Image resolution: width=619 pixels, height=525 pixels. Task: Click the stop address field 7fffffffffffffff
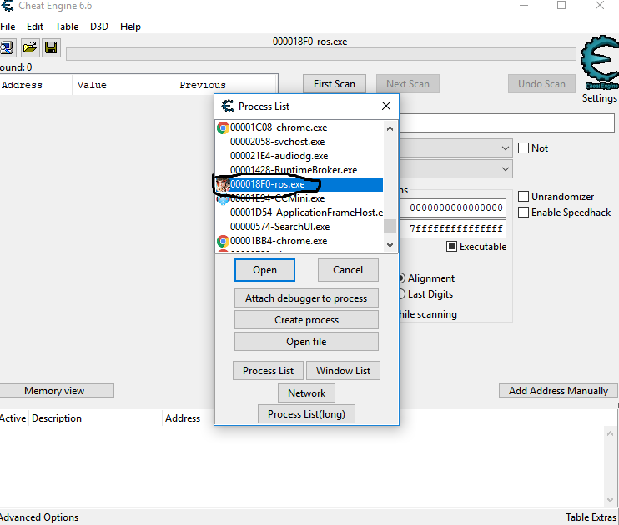[453, 229]
